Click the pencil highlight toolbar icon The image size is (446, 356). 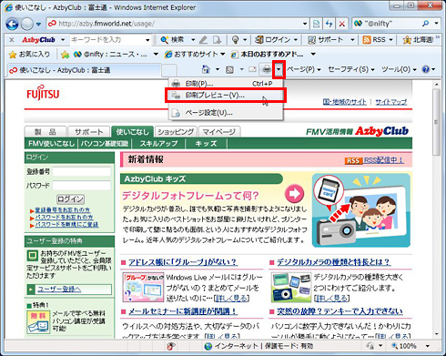pos(203,40)
